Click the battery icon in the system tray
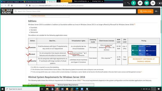 coord(144,89)
